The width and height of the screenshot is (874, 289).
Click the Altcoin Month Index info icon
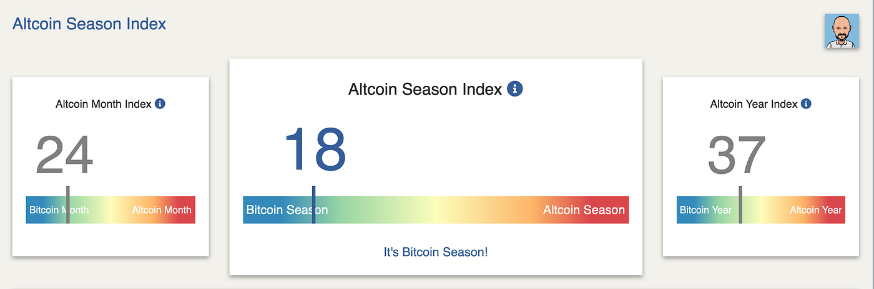160,104
